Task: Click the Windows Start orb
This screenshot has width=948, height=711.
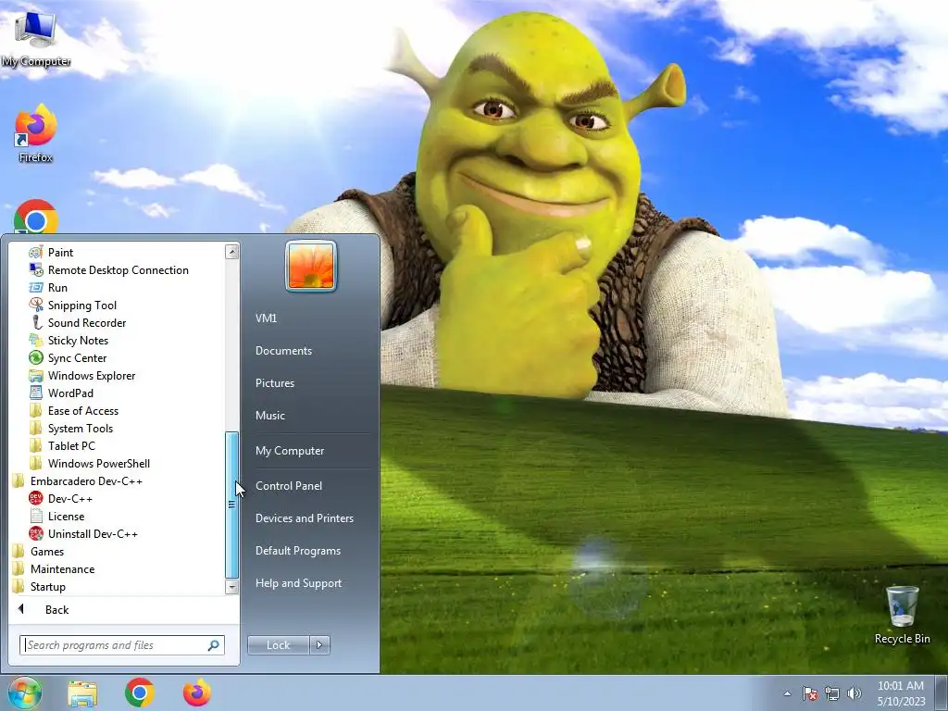Action: (x=24, y=692)
